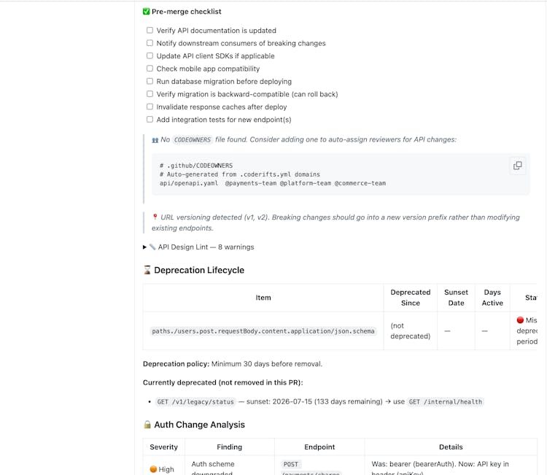
Task: Click the hourglass icon beside Deprecation Lifecycle
Action: pyautogui.click(x=147, y=271)
